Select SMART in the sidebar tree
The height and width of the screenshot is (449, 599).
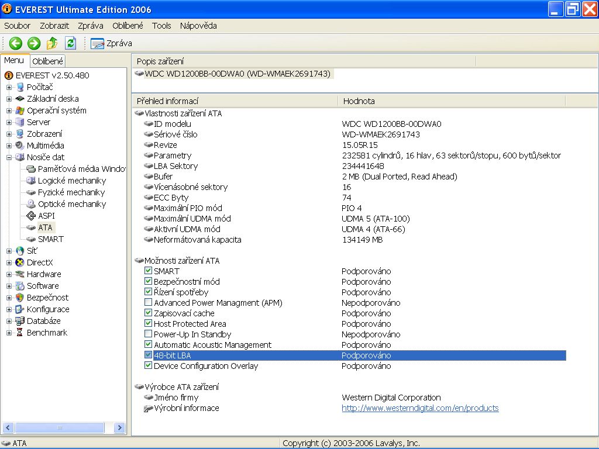click(50, 239)
